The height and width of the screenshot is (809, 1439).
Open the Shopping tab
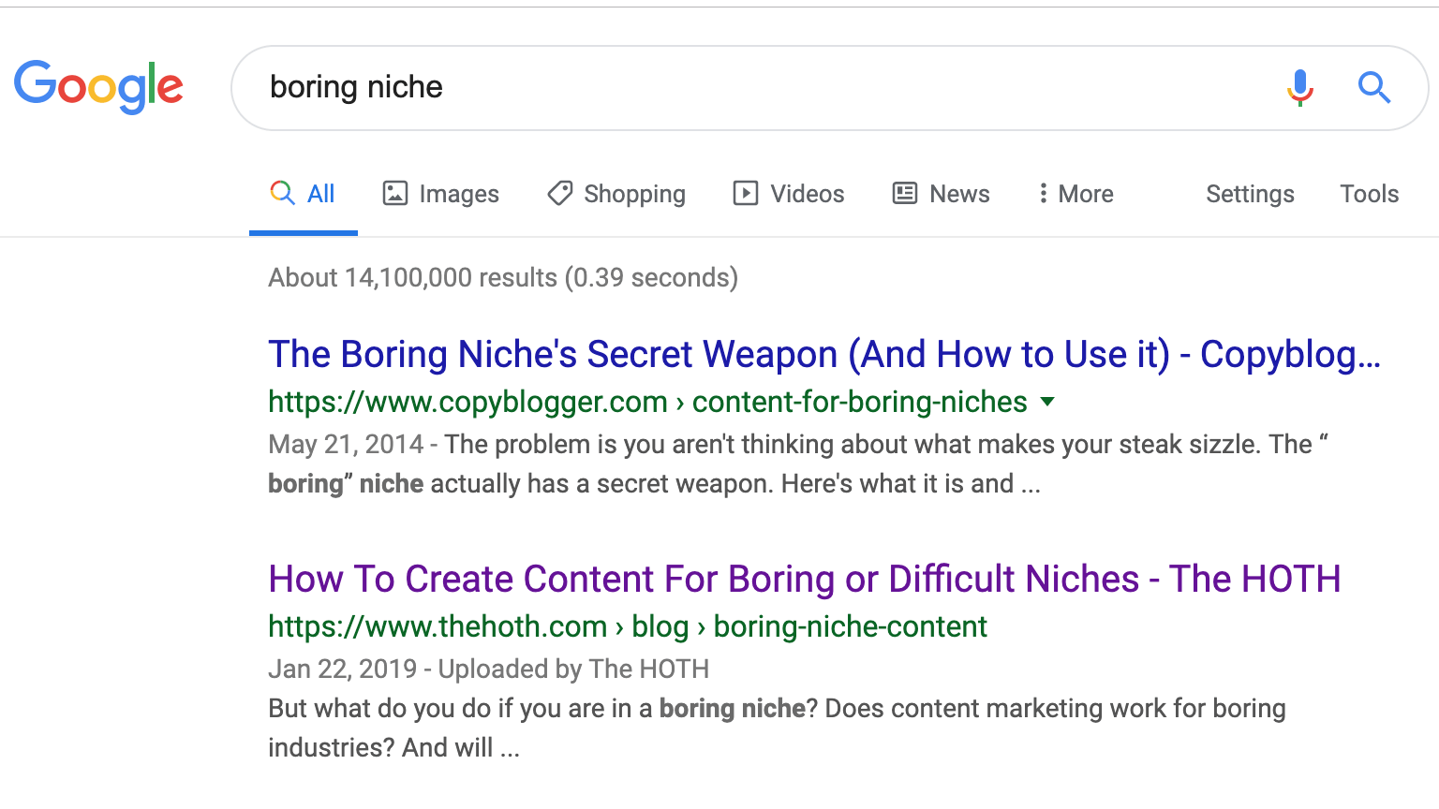[x=616, y=194]
